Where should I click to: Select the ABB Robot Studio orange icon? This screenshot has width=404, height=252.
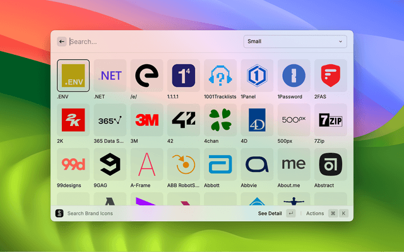184,164
